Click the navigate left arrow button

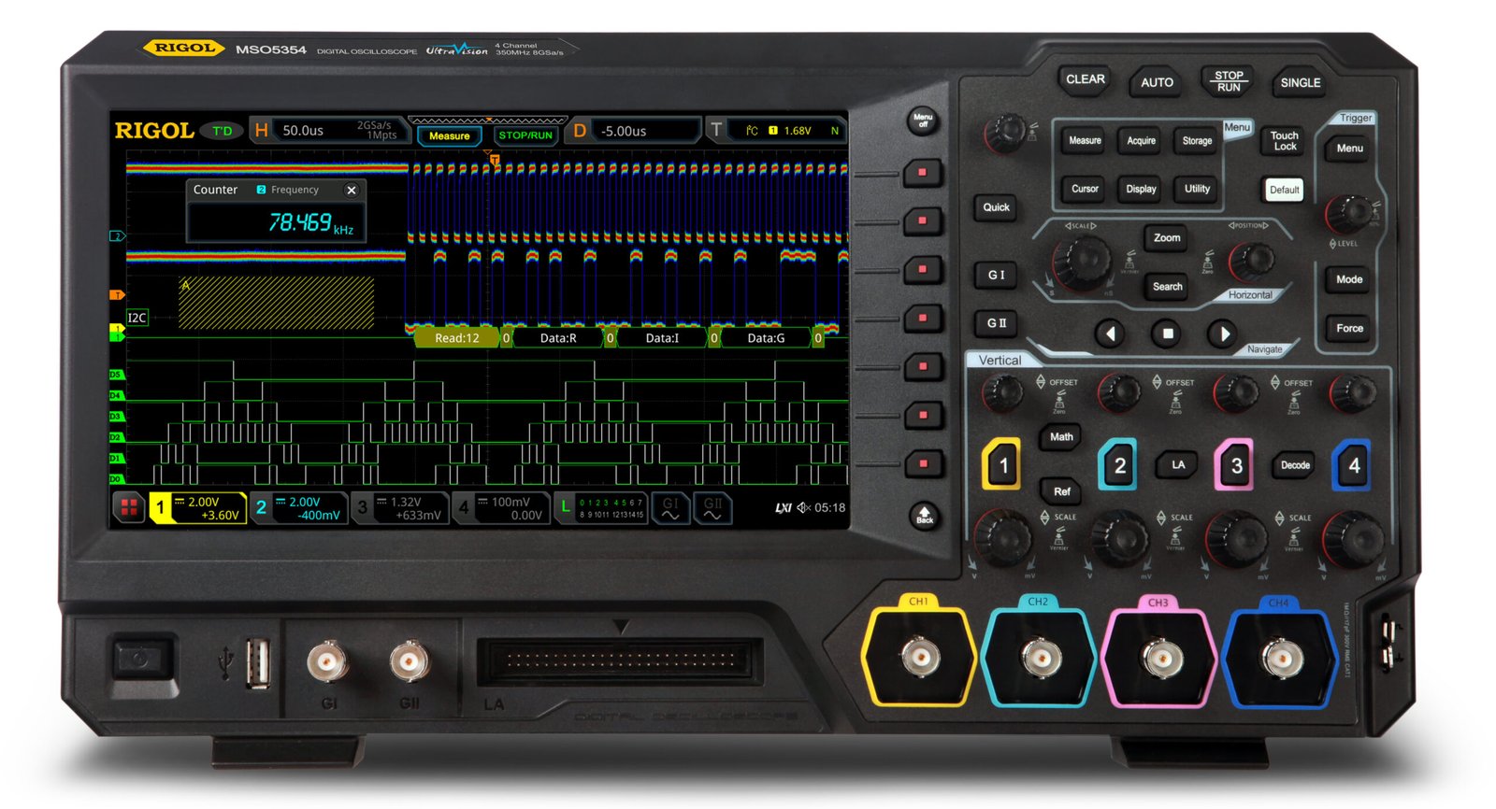(x=1110, y=334)
